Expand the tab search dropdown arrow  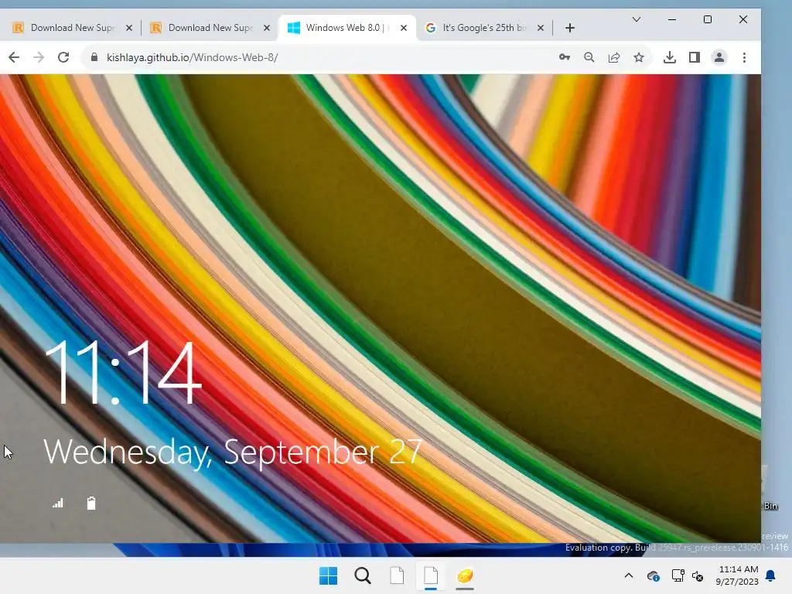pyautogui.click(x=637, y=19)
